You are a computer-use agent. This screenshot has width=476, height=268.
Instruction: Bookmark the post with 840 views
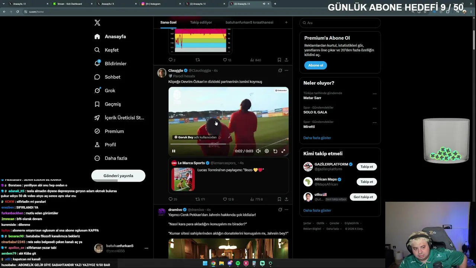(x=279, y=60)
